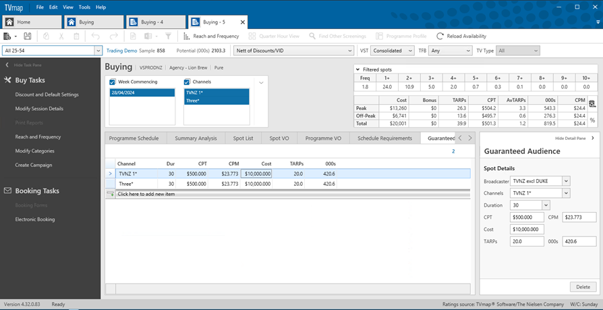Open the VST Consolidated dropdown

410,51
